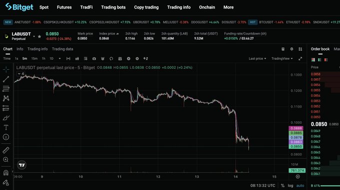Create a price alert with alarm icon
Viewport: 340px width, 190px height.
click(103, 58)
